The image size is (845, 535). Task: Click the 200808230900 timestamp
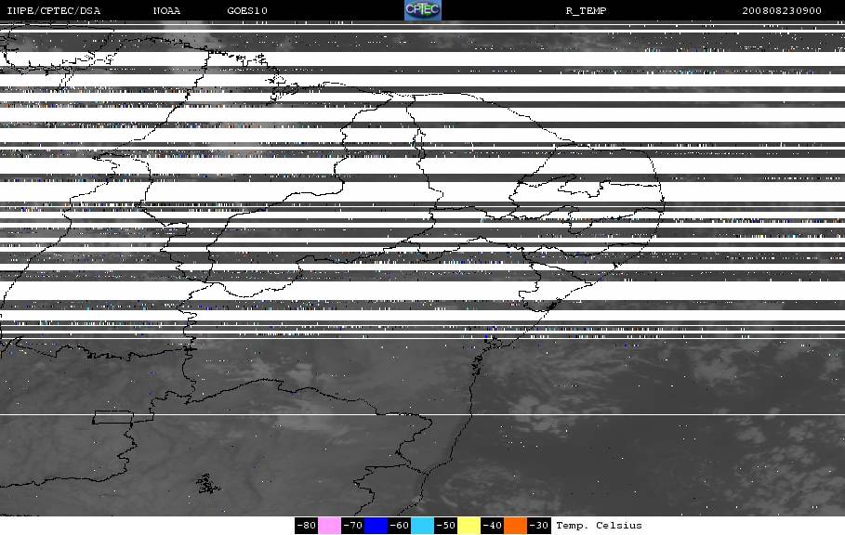click(x=782, y=10)
